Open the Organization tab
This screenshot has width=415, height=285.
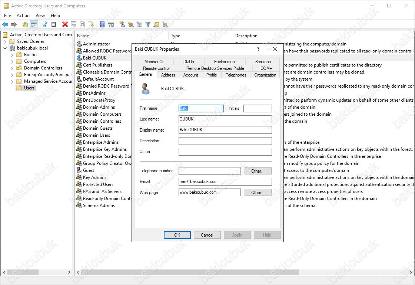265,75
